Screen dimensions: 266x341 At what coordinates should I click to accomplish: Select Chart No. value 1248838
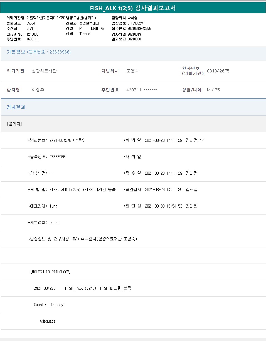point(32,34)
